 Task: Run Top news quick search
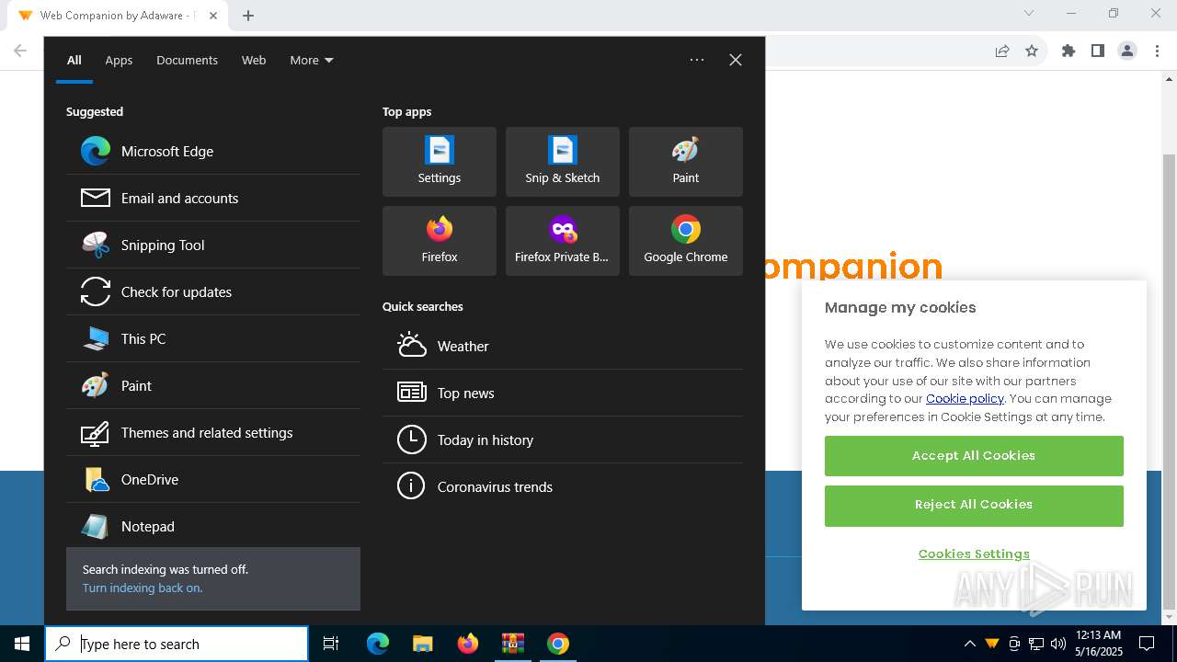coord(563,393)
